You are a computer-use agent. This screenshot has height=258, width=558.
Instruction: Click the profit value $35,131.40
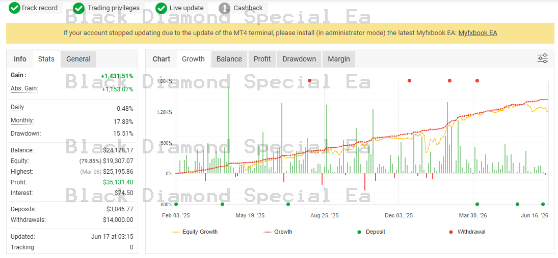[x=118, y=182]
